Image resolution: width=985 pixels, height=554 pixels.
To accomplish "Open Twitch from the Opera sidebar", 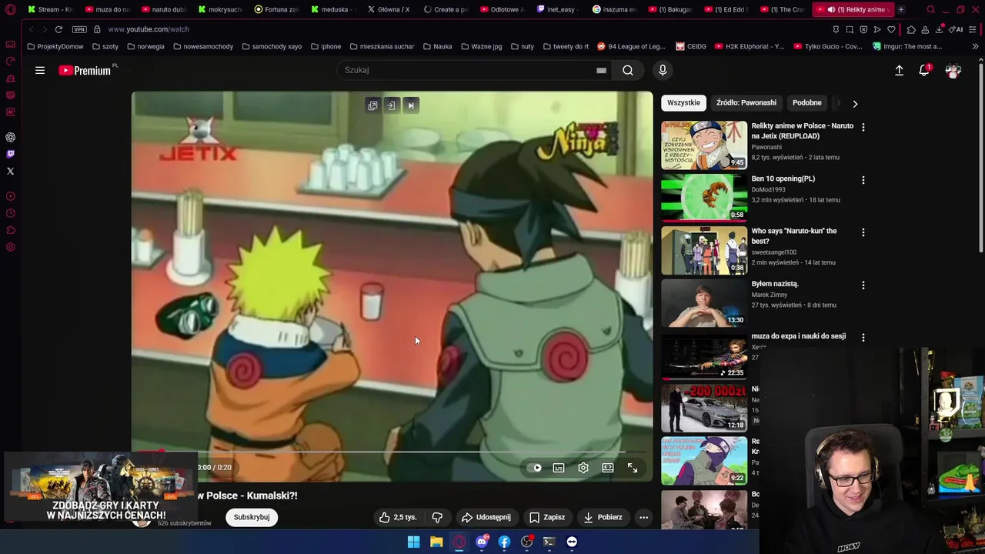I will [x=10, y=154].
